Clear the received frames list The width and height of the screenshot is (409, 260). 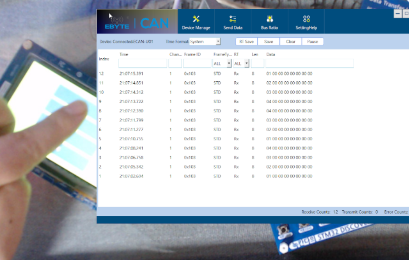[291, 41]
